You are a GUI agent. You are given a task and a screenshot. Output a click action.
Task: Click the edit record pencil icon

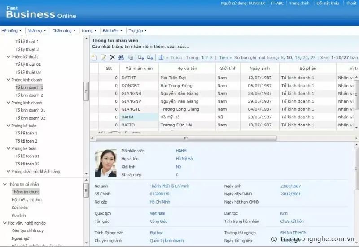click(103, 57)
